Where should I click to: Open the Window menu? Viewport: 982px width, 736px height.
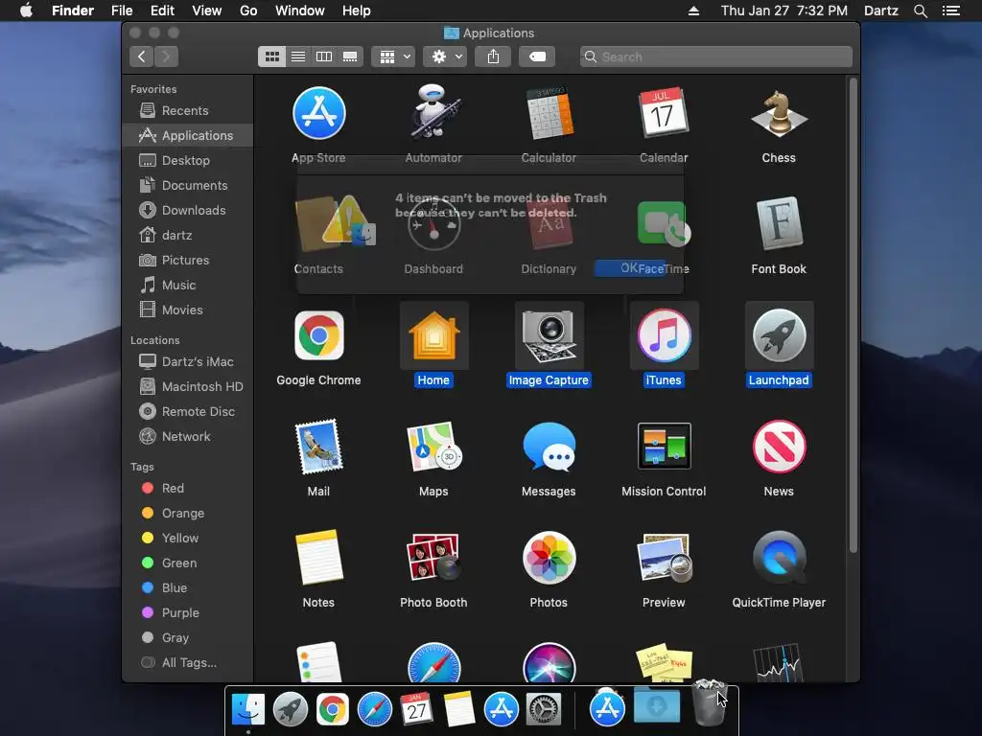(300, 11)
